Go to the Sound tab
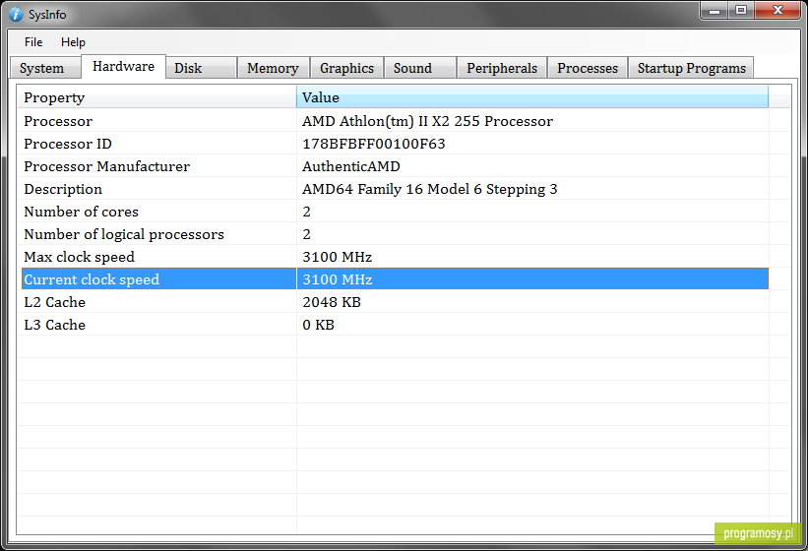 click(420, 68)
